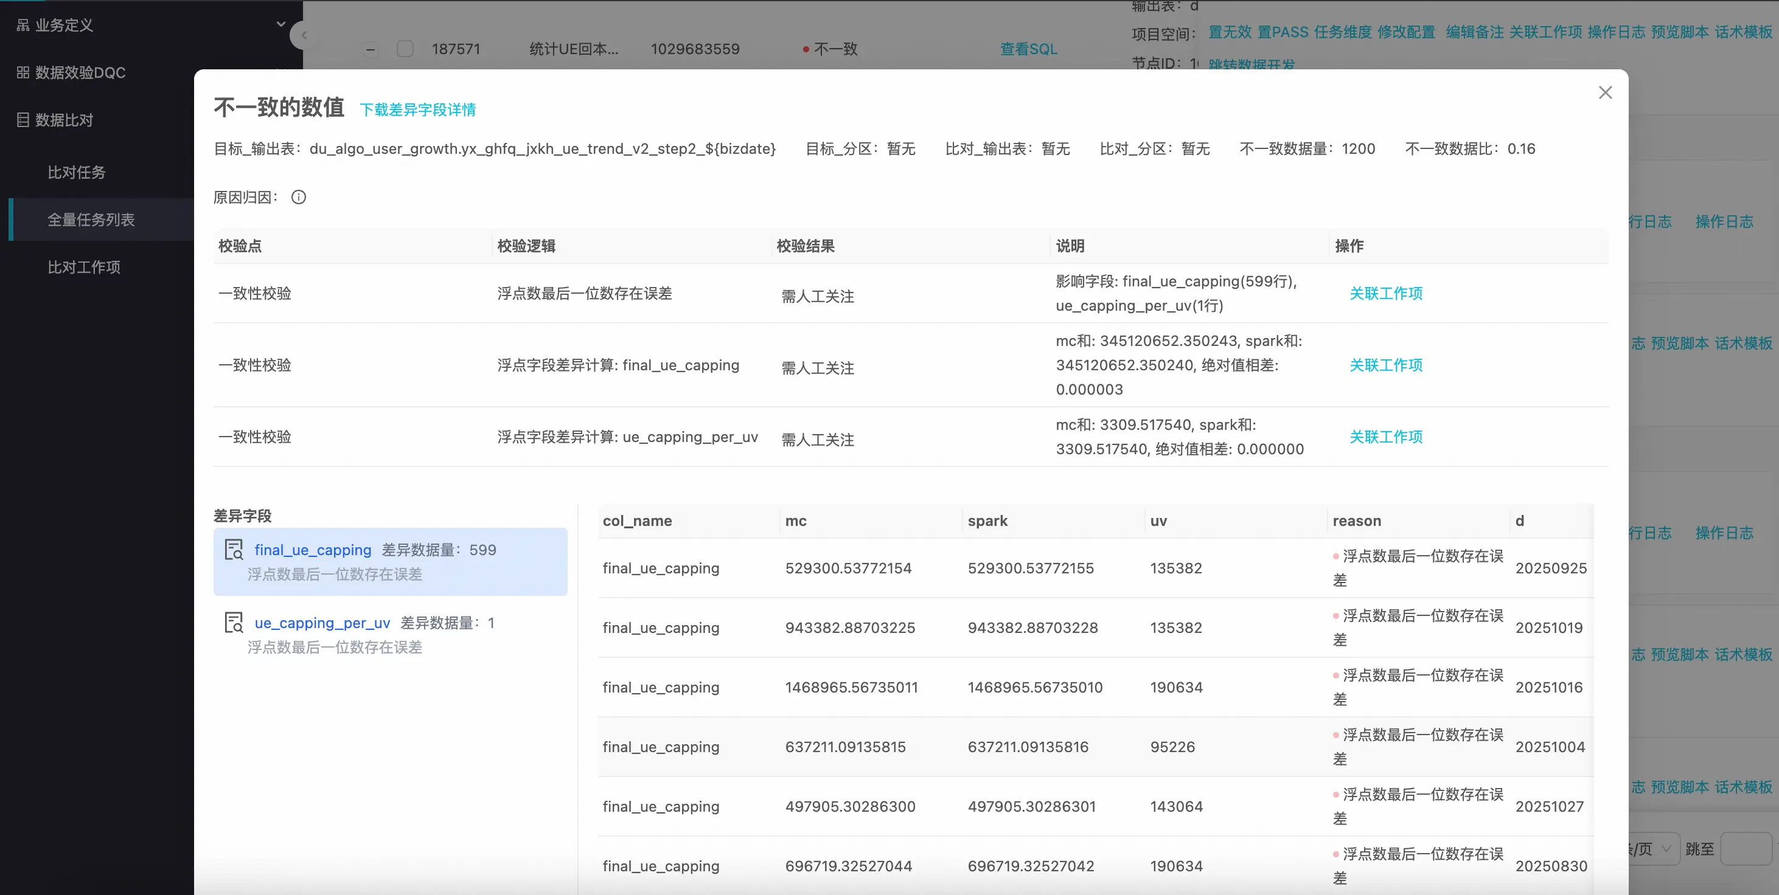1779x895 pixels.
Task: Click the info icon next to 原因归因
Action: [298, 198]
